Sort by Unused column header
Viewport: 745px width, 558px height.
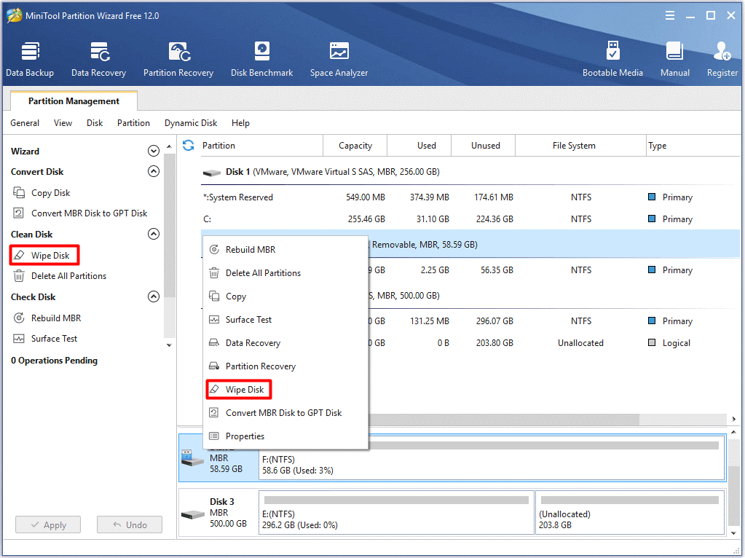[x=484, y=146]
